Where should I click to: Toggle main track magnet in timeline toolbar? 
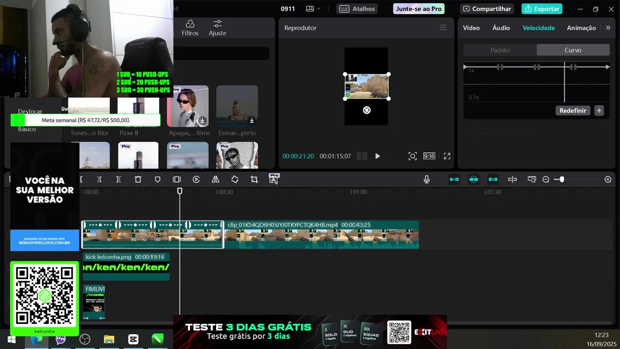point(454,179)
